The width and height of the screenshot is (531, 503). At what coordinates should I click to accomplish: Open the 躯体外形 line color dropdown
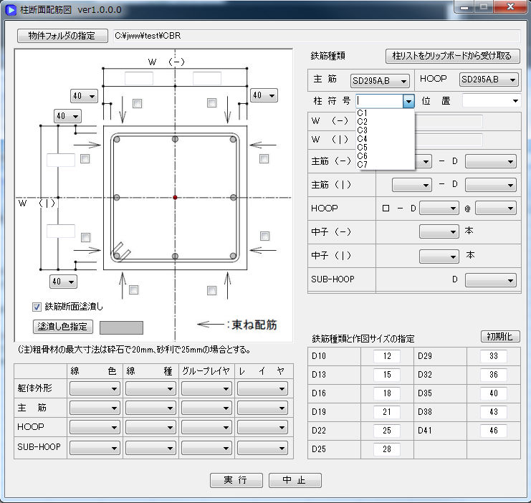95,388
